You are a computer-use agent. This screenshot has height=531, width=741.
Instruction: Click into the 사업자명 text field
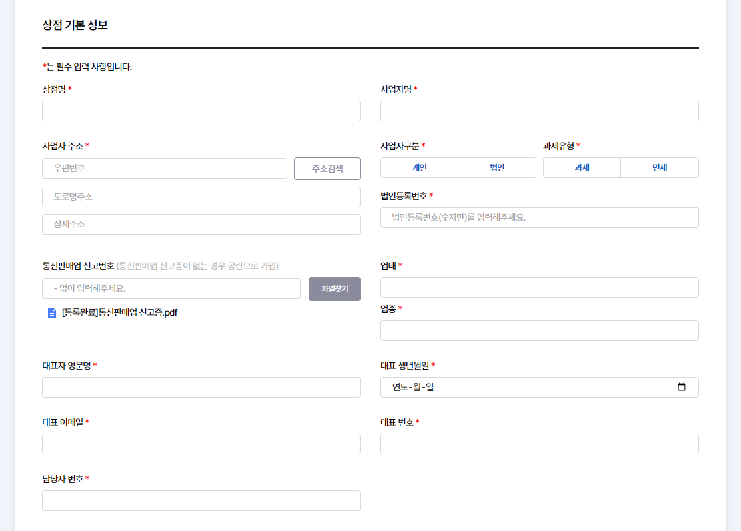(539, 111)
